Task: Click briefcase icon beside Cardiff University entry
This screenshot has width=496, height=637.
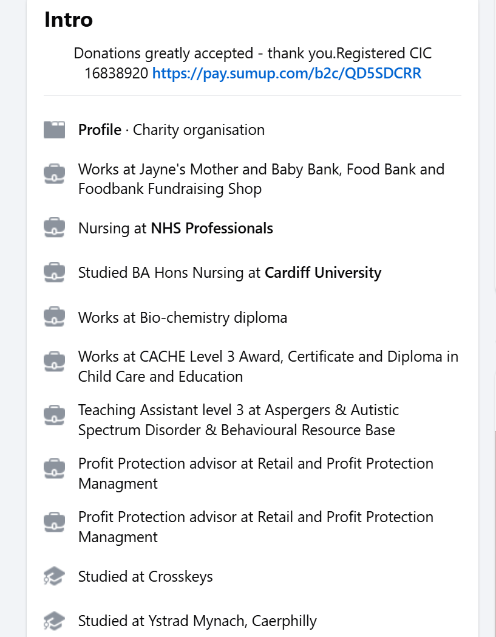Action: 55,273
